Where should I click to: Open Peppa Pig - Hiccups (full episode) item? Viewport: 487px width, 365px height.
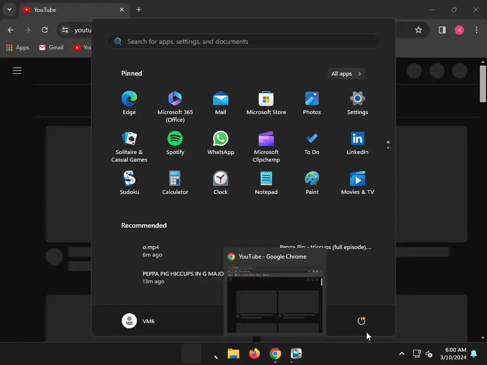tap(325, 247)
